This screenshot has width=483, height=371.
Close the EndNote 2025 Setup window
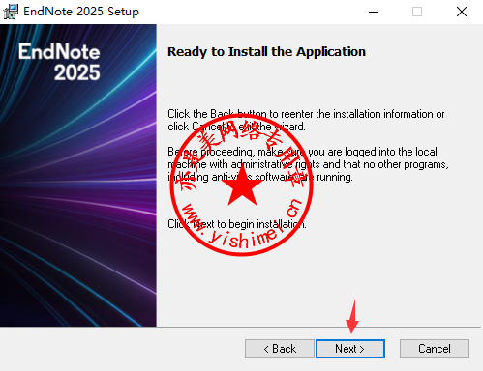coord(462,12)
